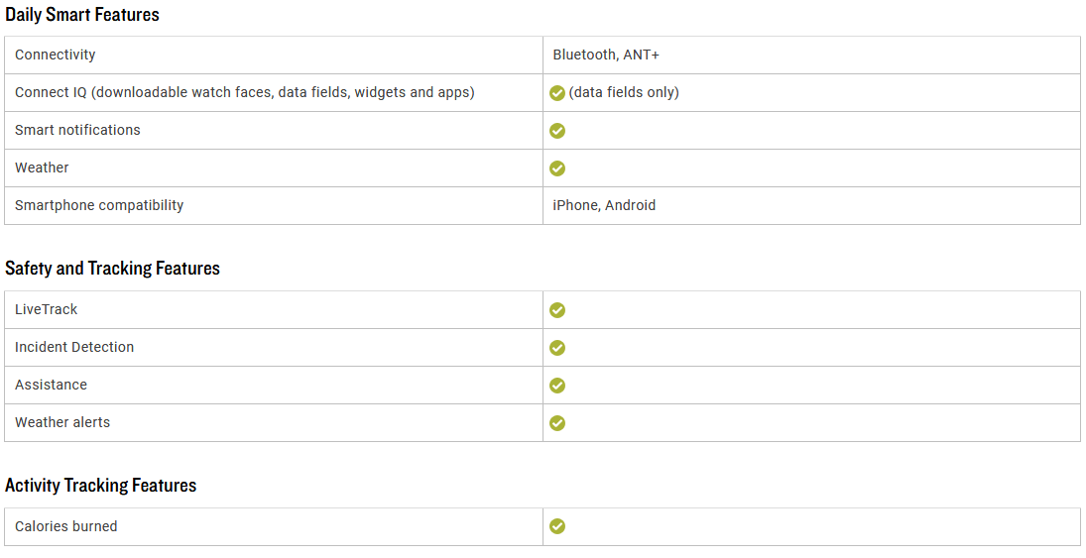Click the Incident Detection label

tap(74, 347)
